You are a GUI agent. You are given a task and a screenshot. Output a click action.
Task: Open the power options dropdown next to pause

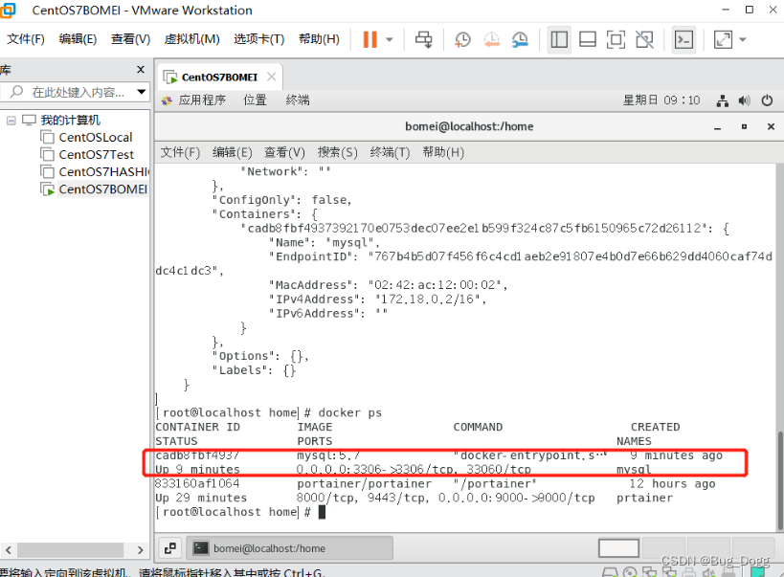390,39
